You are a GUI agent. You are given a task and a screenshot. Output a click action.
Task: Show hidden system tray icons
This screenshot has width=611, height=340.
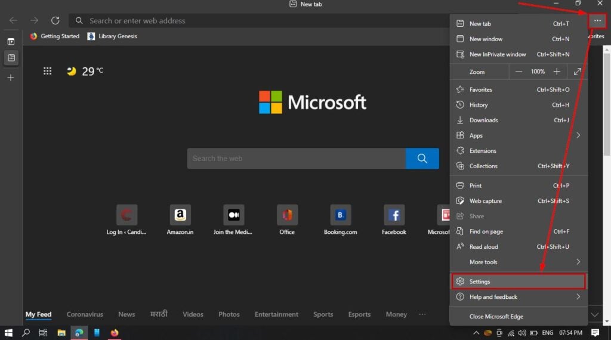pos(476,333)
